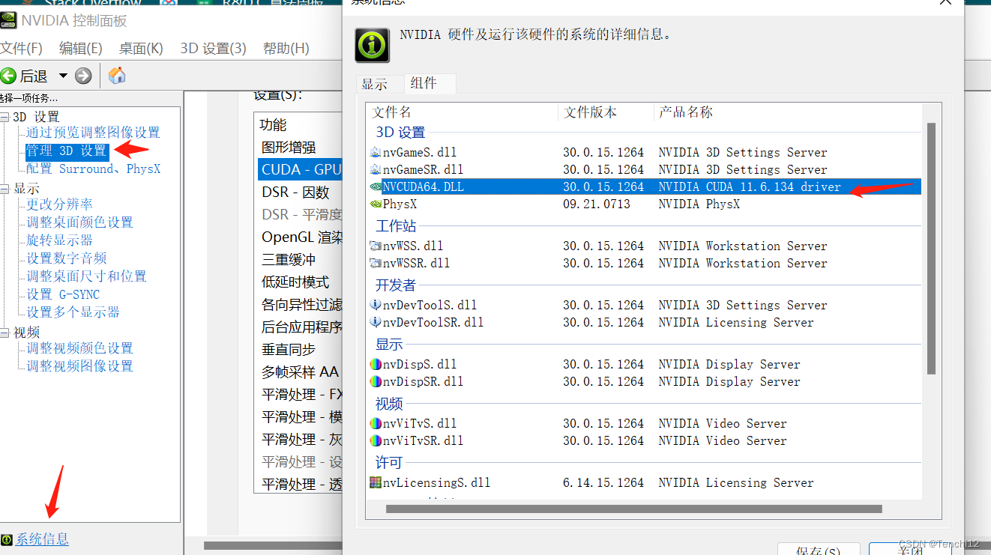Select the CUDA - GPU setting row
Viewport: 991px width, 555px height.
coord(300,170)
